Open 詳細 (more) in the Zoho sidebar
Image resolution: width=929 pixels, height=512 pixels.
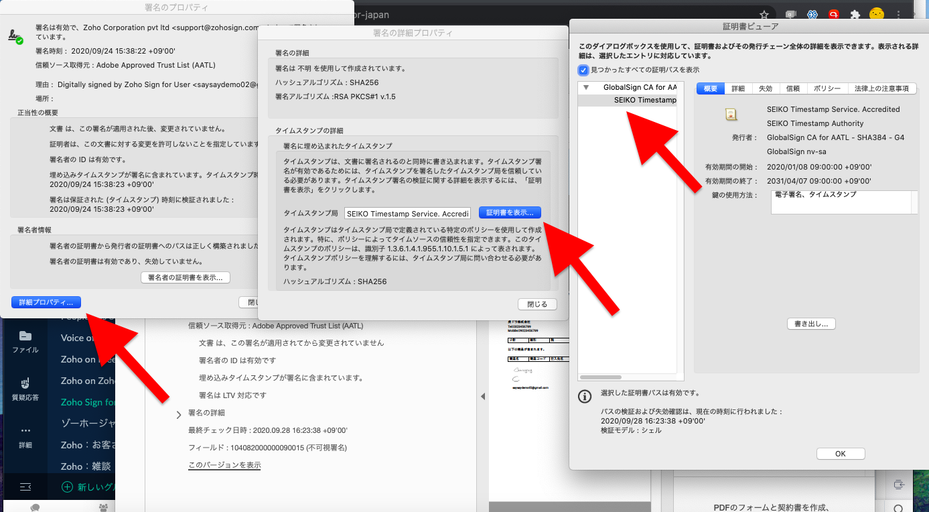click(25, 437)
